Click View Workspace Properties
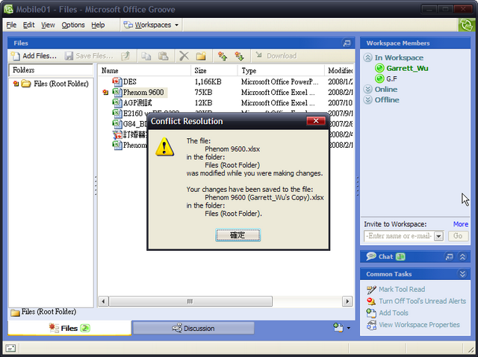 coord(419,325)
